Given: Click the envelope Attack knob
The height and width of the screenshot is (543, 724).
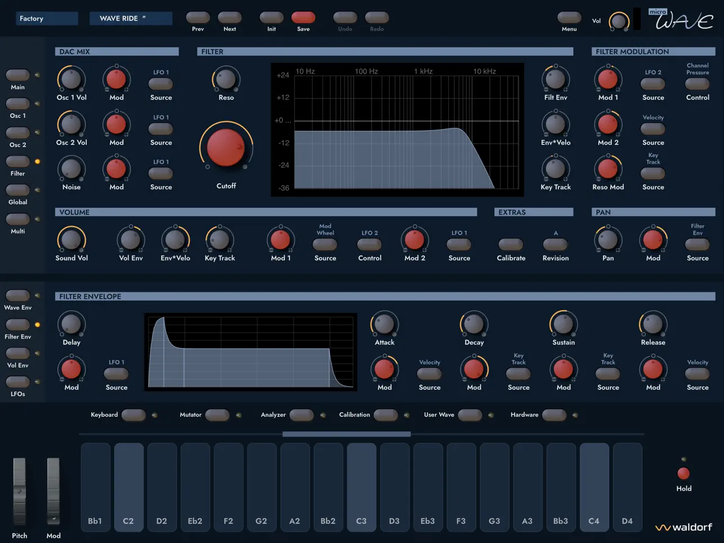Looking at the screenshot, I should [x=385, y=324].
